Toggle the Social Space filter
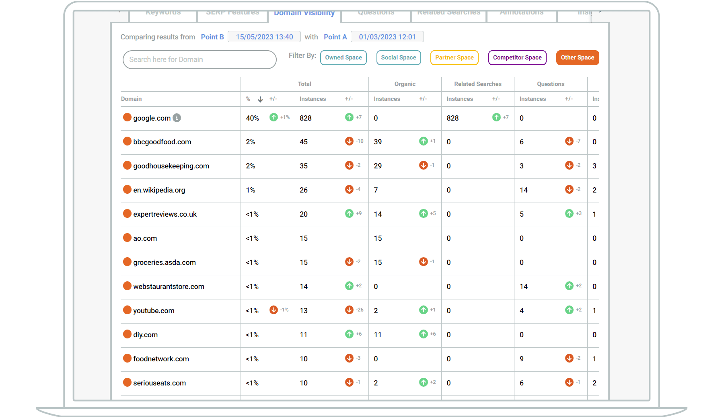The height and width of the screenshot is (418, 724). (399, 57)
